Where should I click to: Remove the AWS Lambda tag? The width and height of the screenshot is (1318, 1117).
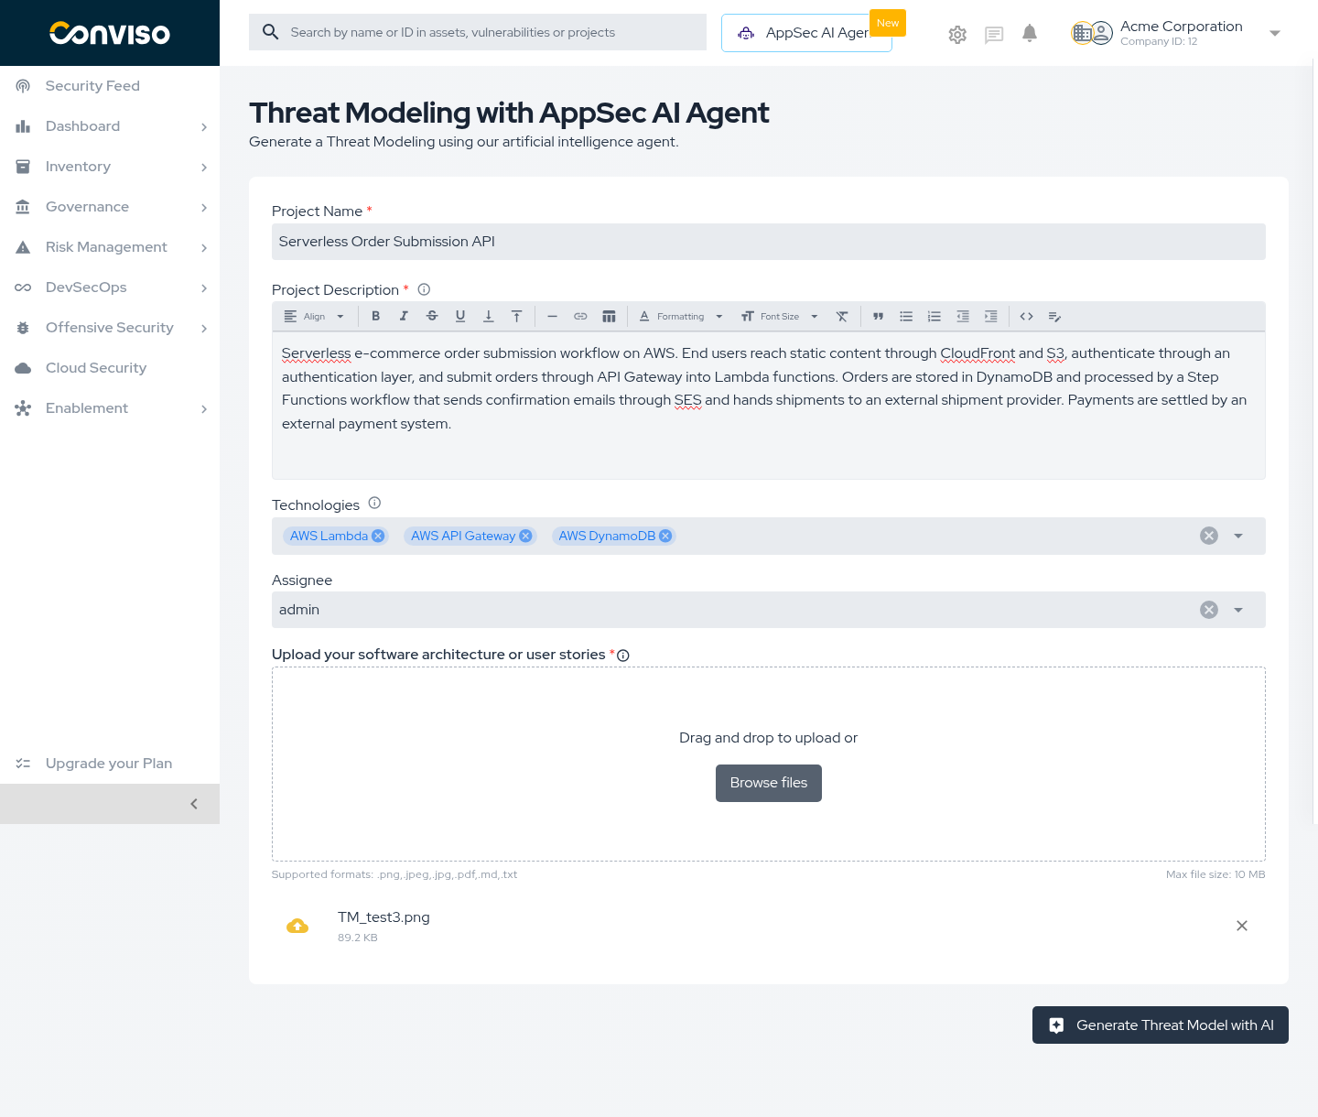[378, 537]
